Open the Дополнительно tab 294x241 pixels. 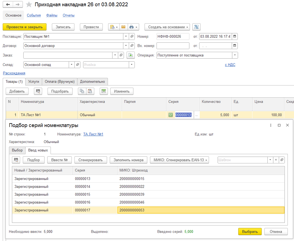pos(92,82)
